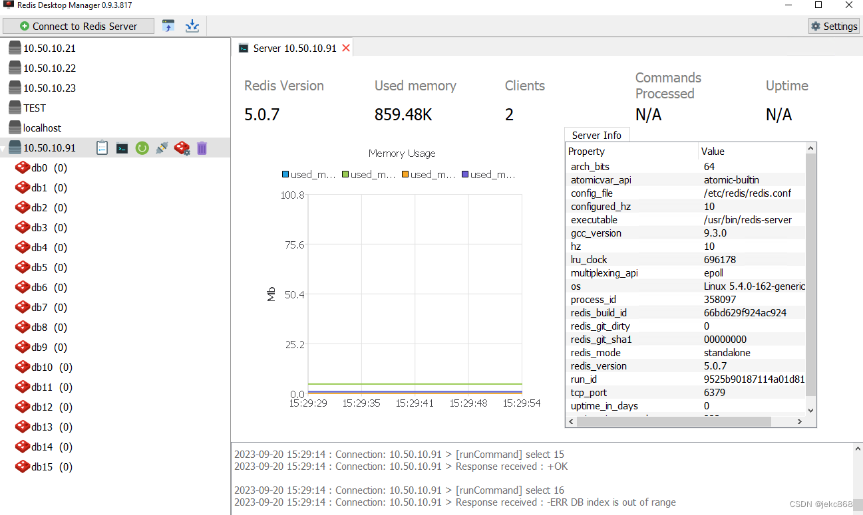Click the server icon of 10.50.10.21
863x515 pixels.
(x=15, y=48)
